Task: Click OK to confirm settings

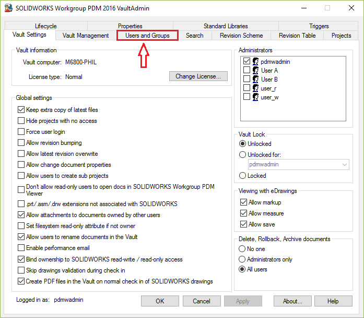Action: coord(160,301)
